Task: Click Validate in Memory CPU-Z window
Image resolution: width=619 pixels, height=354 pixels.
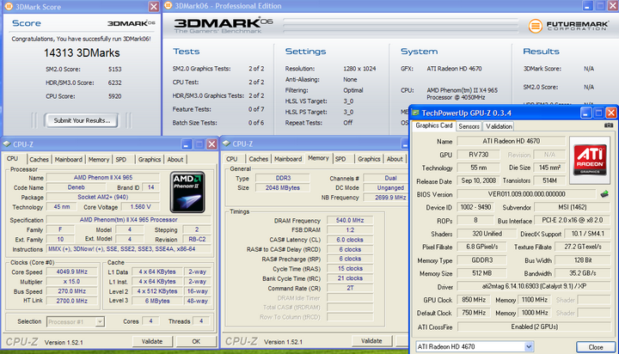Action: click(371, 340)
